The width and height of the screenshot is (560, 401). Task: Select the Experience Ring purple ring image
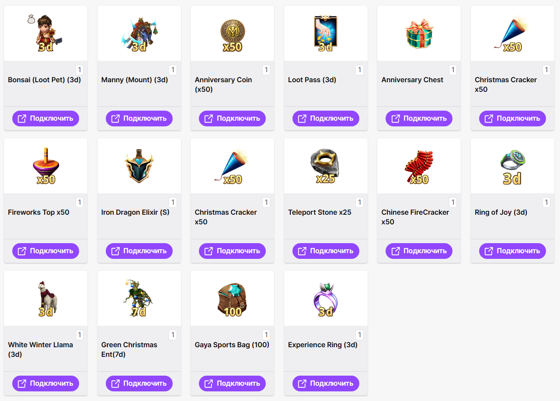click(x=326, y=299)
